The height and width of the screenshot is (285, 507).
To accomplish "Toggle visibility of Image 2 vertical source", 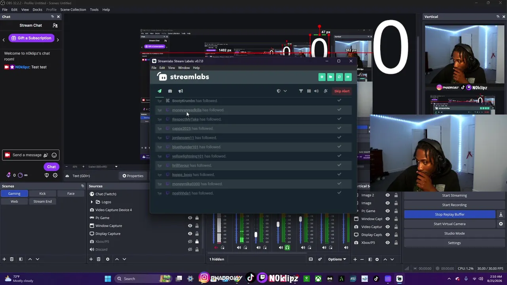I will point(387,195).
